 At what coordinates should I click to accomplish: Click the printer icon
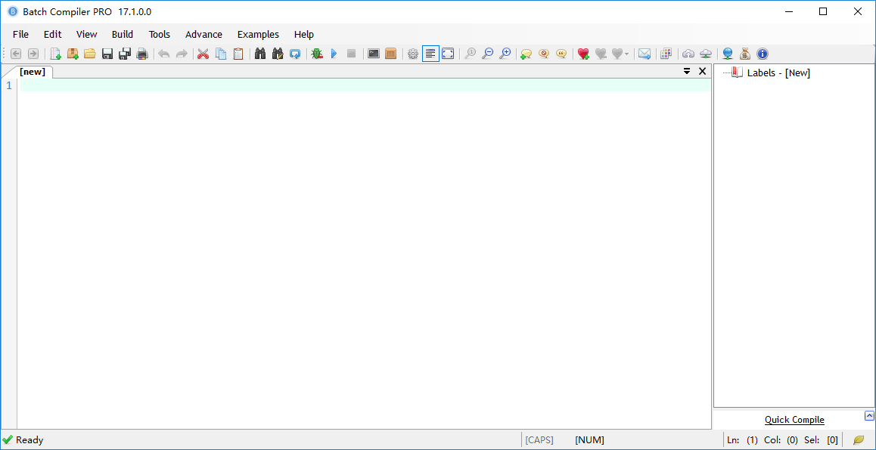click(x=142, y=54)
